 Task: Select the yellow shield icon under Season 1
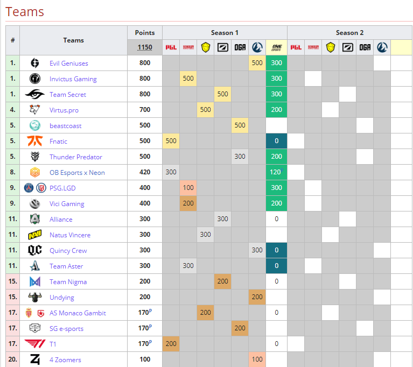[205, 47]
